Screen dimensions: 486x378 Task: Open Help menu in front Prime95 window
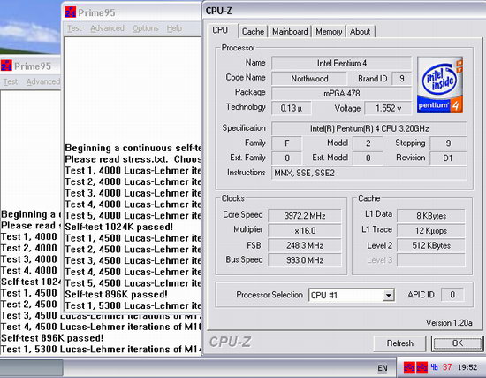tap(174, 28)
